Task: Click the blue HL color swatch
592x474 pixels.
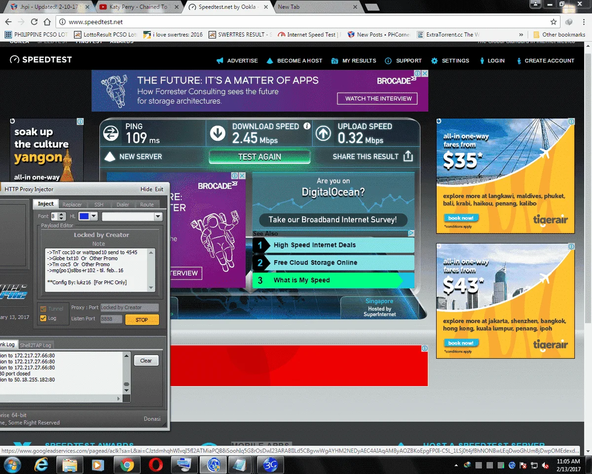Action: [x=84, y=216]
